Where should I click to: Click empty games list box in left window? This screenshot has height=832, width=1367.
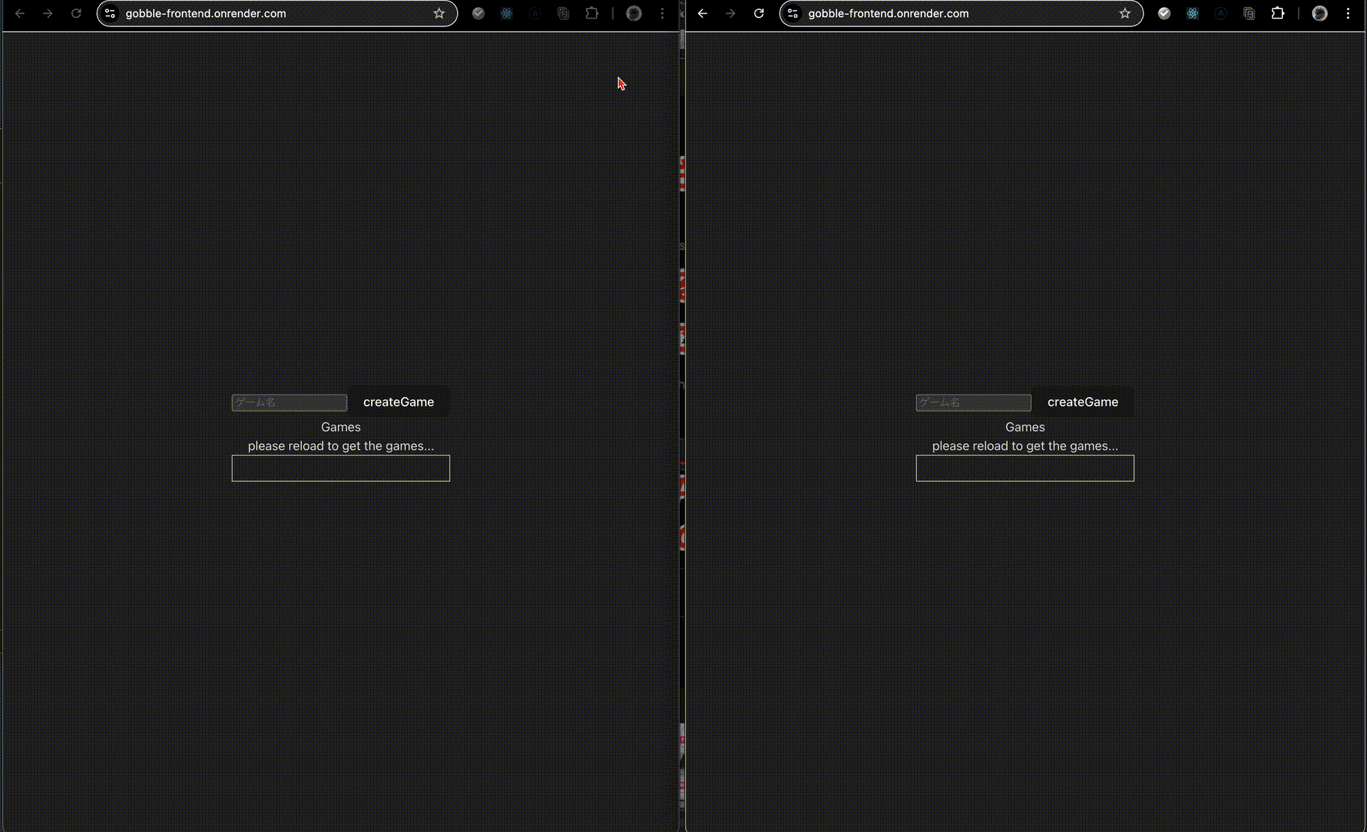340,468
